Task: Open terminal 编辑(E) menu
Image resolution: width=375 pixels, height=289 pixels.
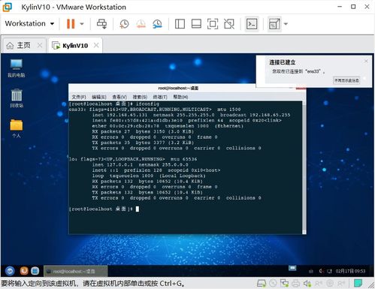Action: 99,97
